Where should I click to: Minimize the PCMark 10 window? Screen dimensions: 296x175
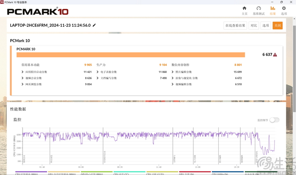click(x=272, y=2)
